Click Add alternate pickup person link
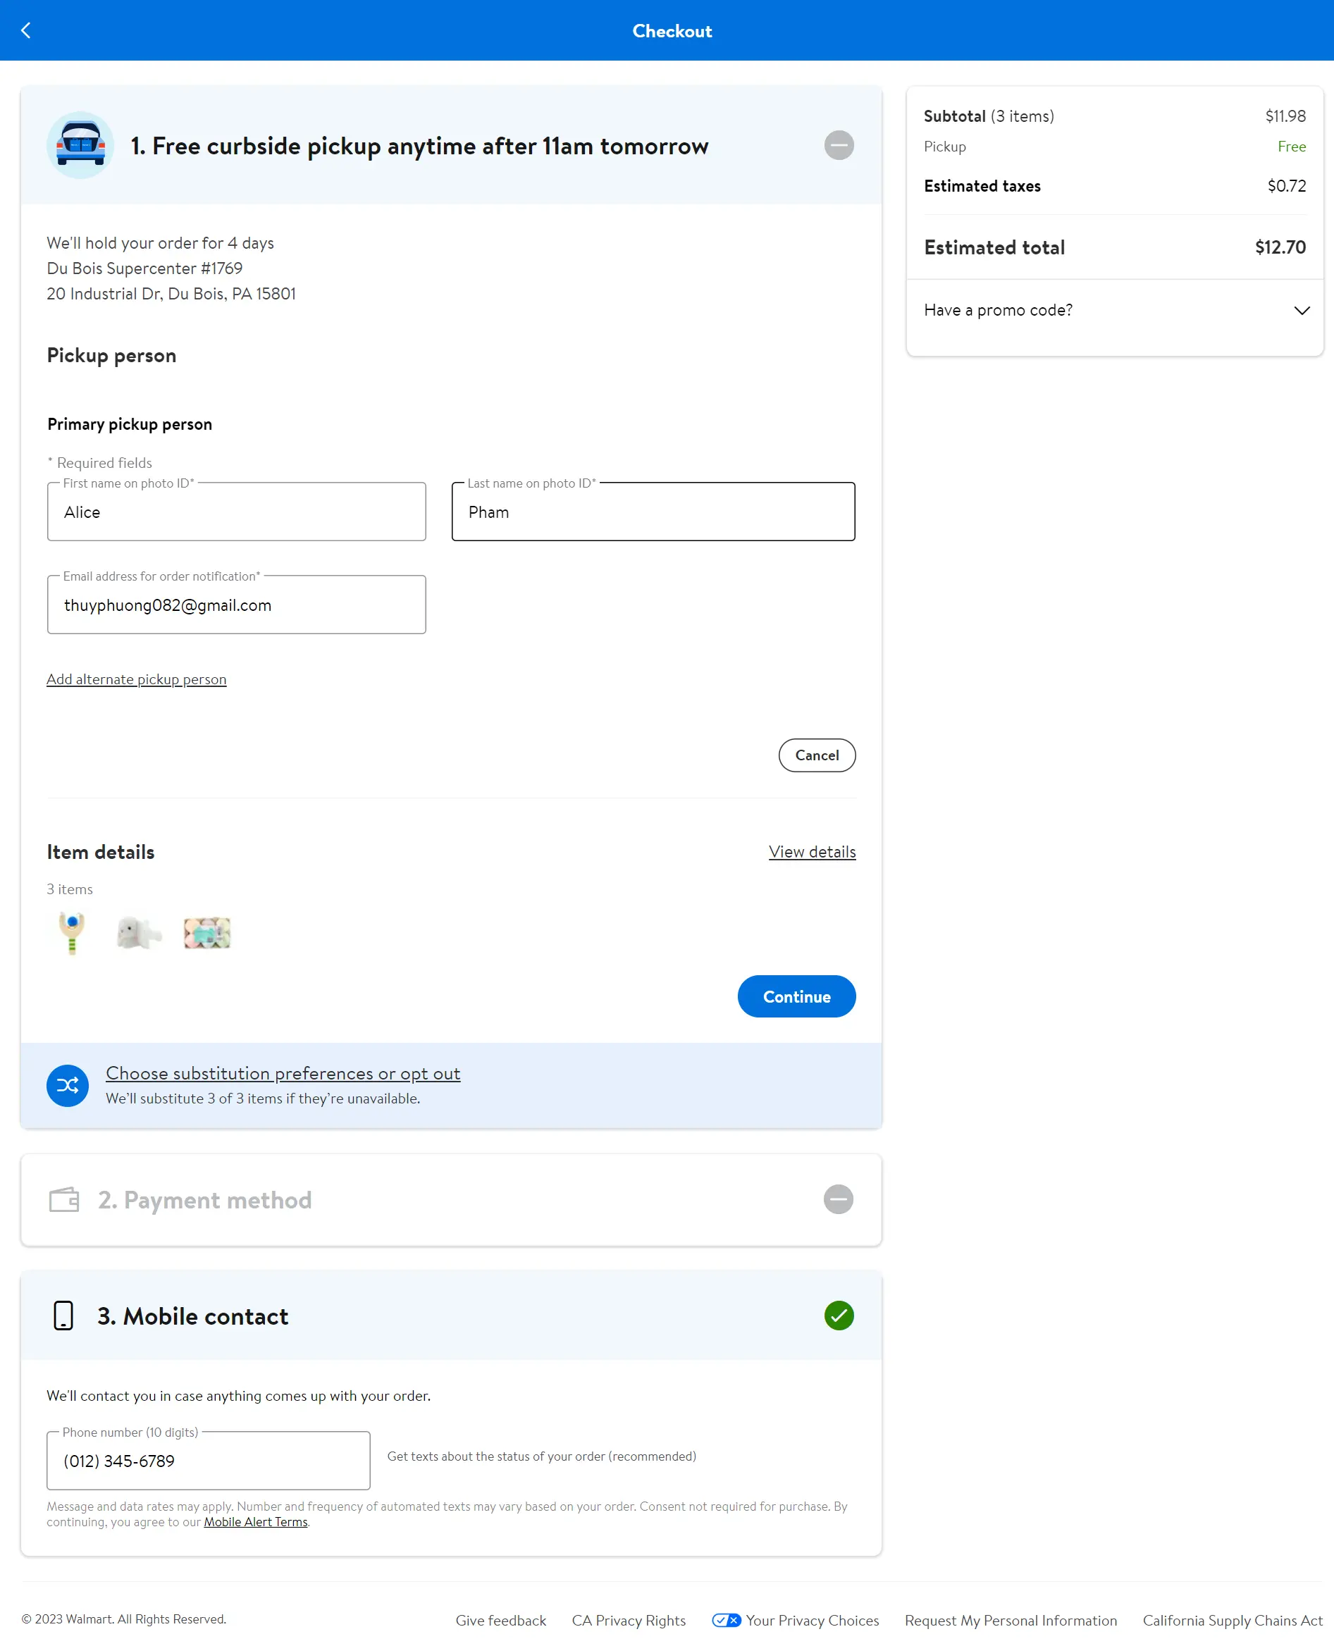 [136, 679]
